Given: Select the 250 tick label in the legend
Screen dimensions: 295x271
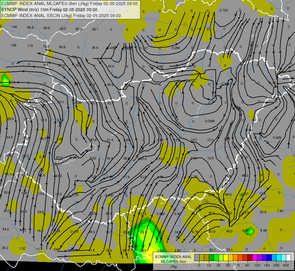Looking at the screenshot, I should pos(276,265).
